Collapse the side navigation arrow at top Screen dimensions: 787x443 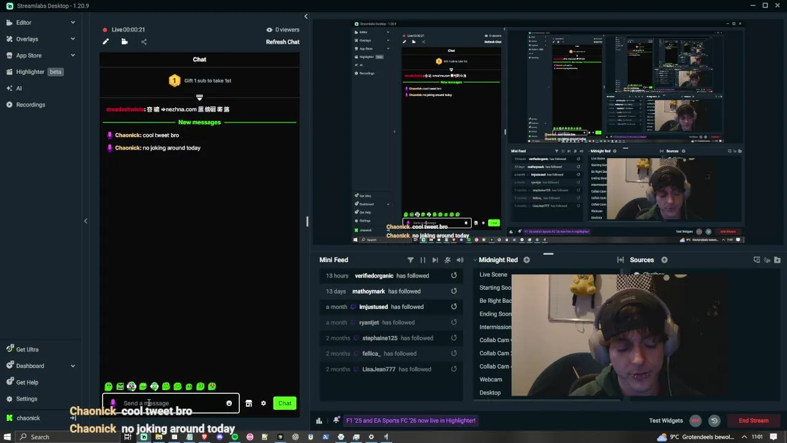pyautogui.click(x=306, y=16)
